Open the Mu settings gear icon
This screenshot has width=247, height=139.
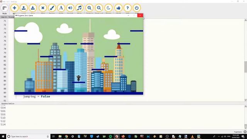click(x=245, y=132)
